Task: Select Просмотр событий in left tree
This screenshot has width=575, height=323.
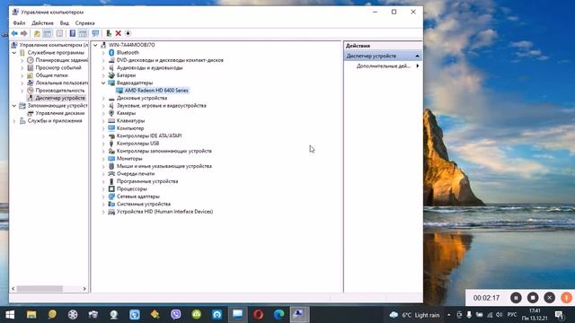Action: point(58,68)
